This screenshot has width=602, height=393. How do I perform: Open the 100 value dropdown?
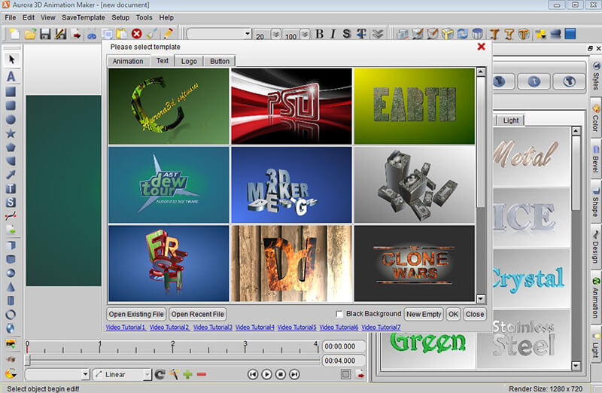tap(305, 34)
